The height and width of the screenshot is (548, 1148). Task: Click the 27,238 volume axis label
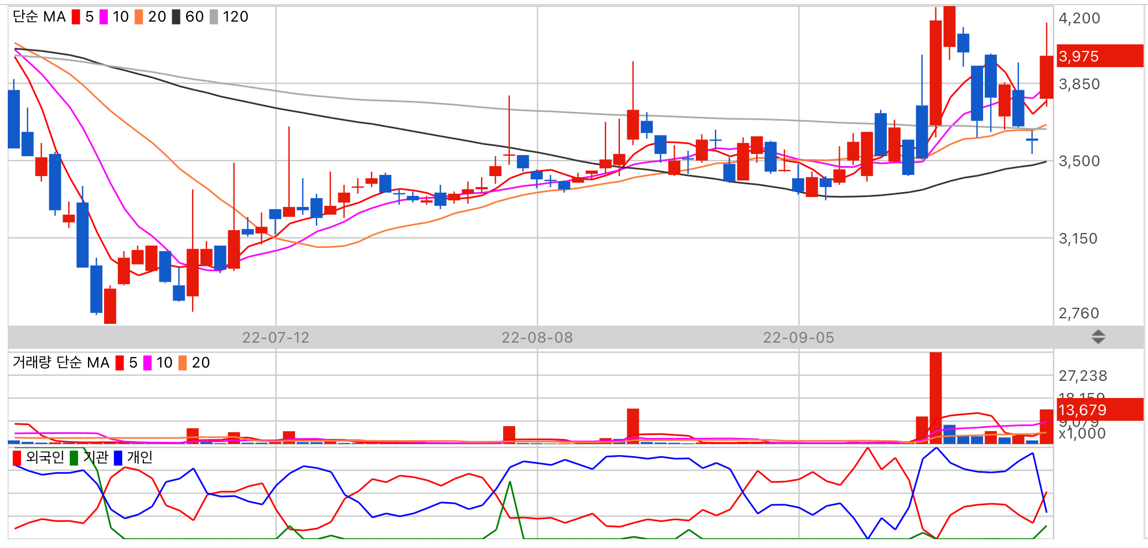tap(1083, 376)
